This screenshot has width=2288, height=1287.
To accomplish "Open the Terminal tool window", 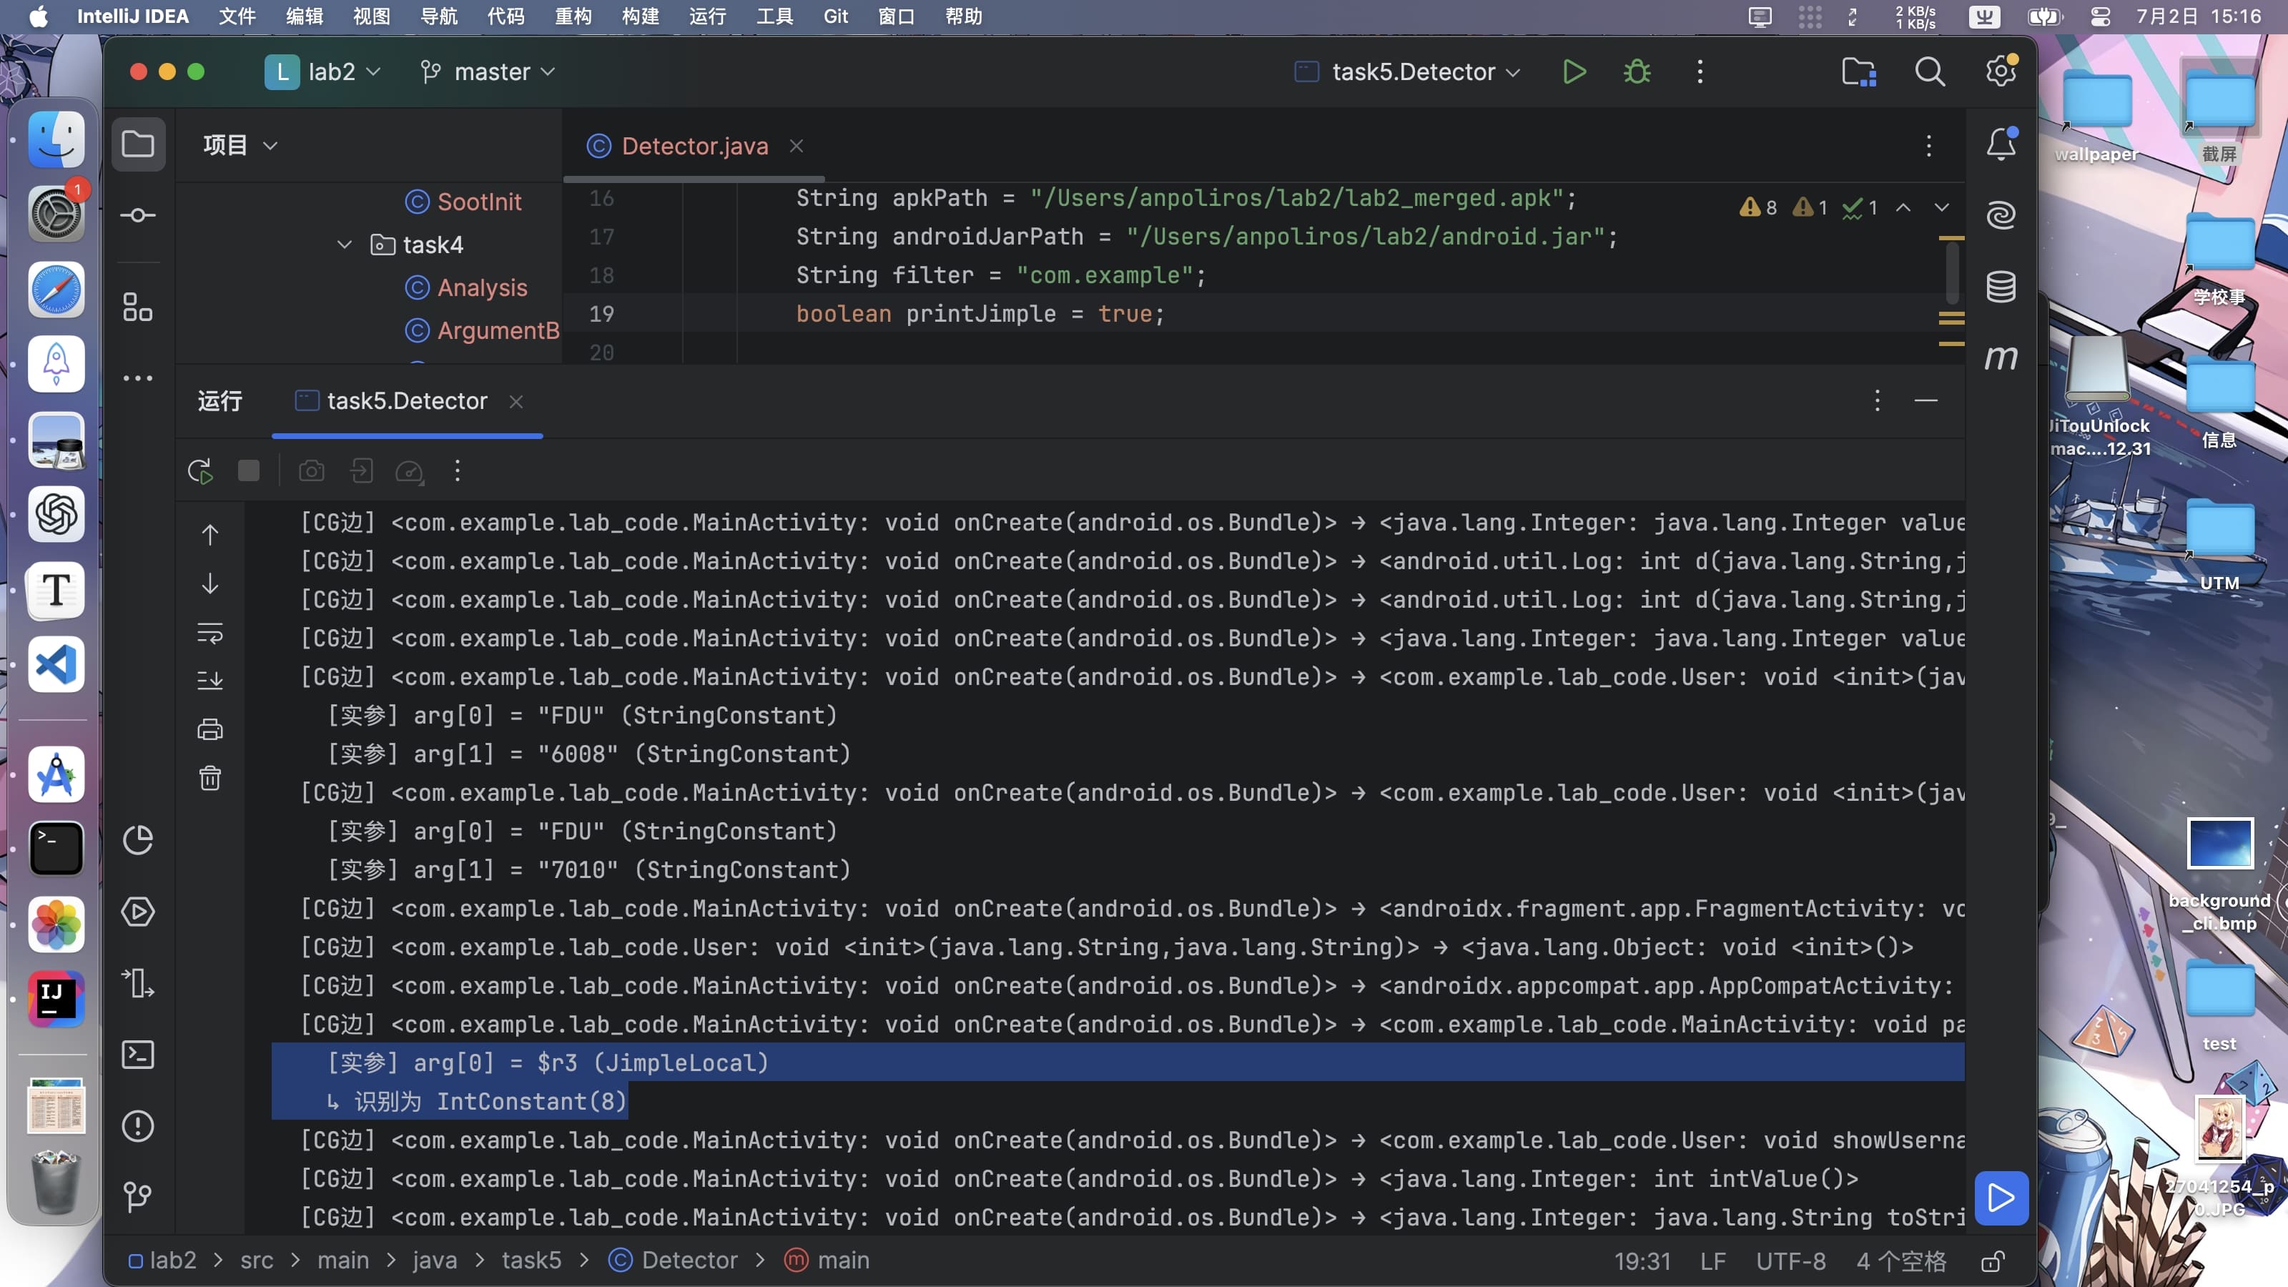I will pos(138,1055).
